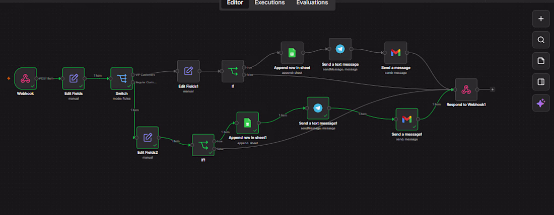
Task: Switch to the Editor tab
Action: [x=235, y=3]
